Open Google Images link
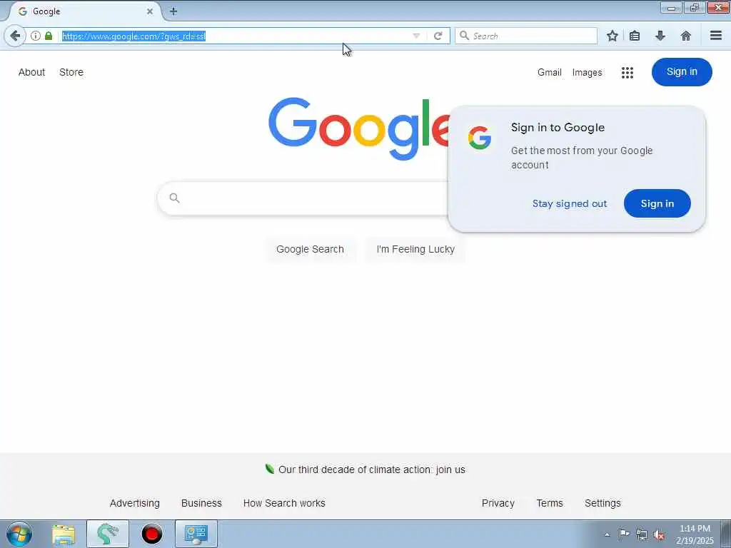Screen dimensions: 731x548 [587, 72]
